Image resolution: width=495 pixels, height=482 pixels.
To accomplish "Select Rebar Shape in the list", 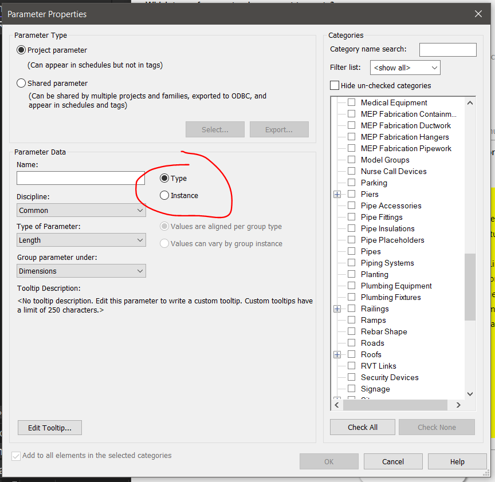I will point(383,331).
